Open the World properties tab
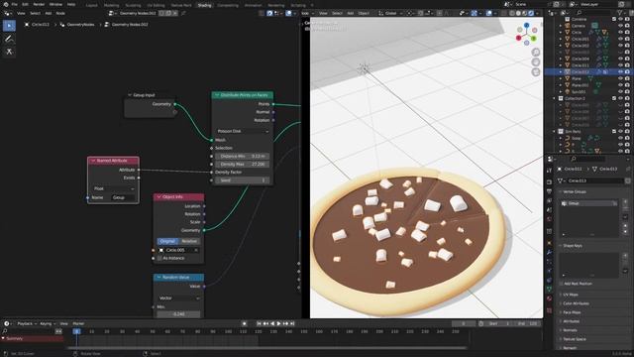 click(x=549, y=219)
